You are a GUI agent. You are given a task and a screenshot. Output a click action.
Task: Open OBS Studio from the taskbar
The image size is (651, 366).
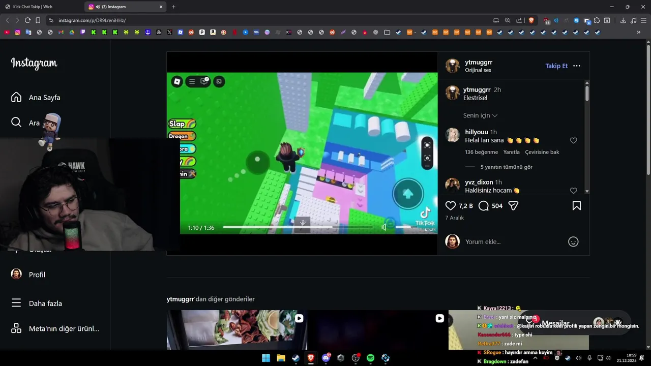click(356, 358)
